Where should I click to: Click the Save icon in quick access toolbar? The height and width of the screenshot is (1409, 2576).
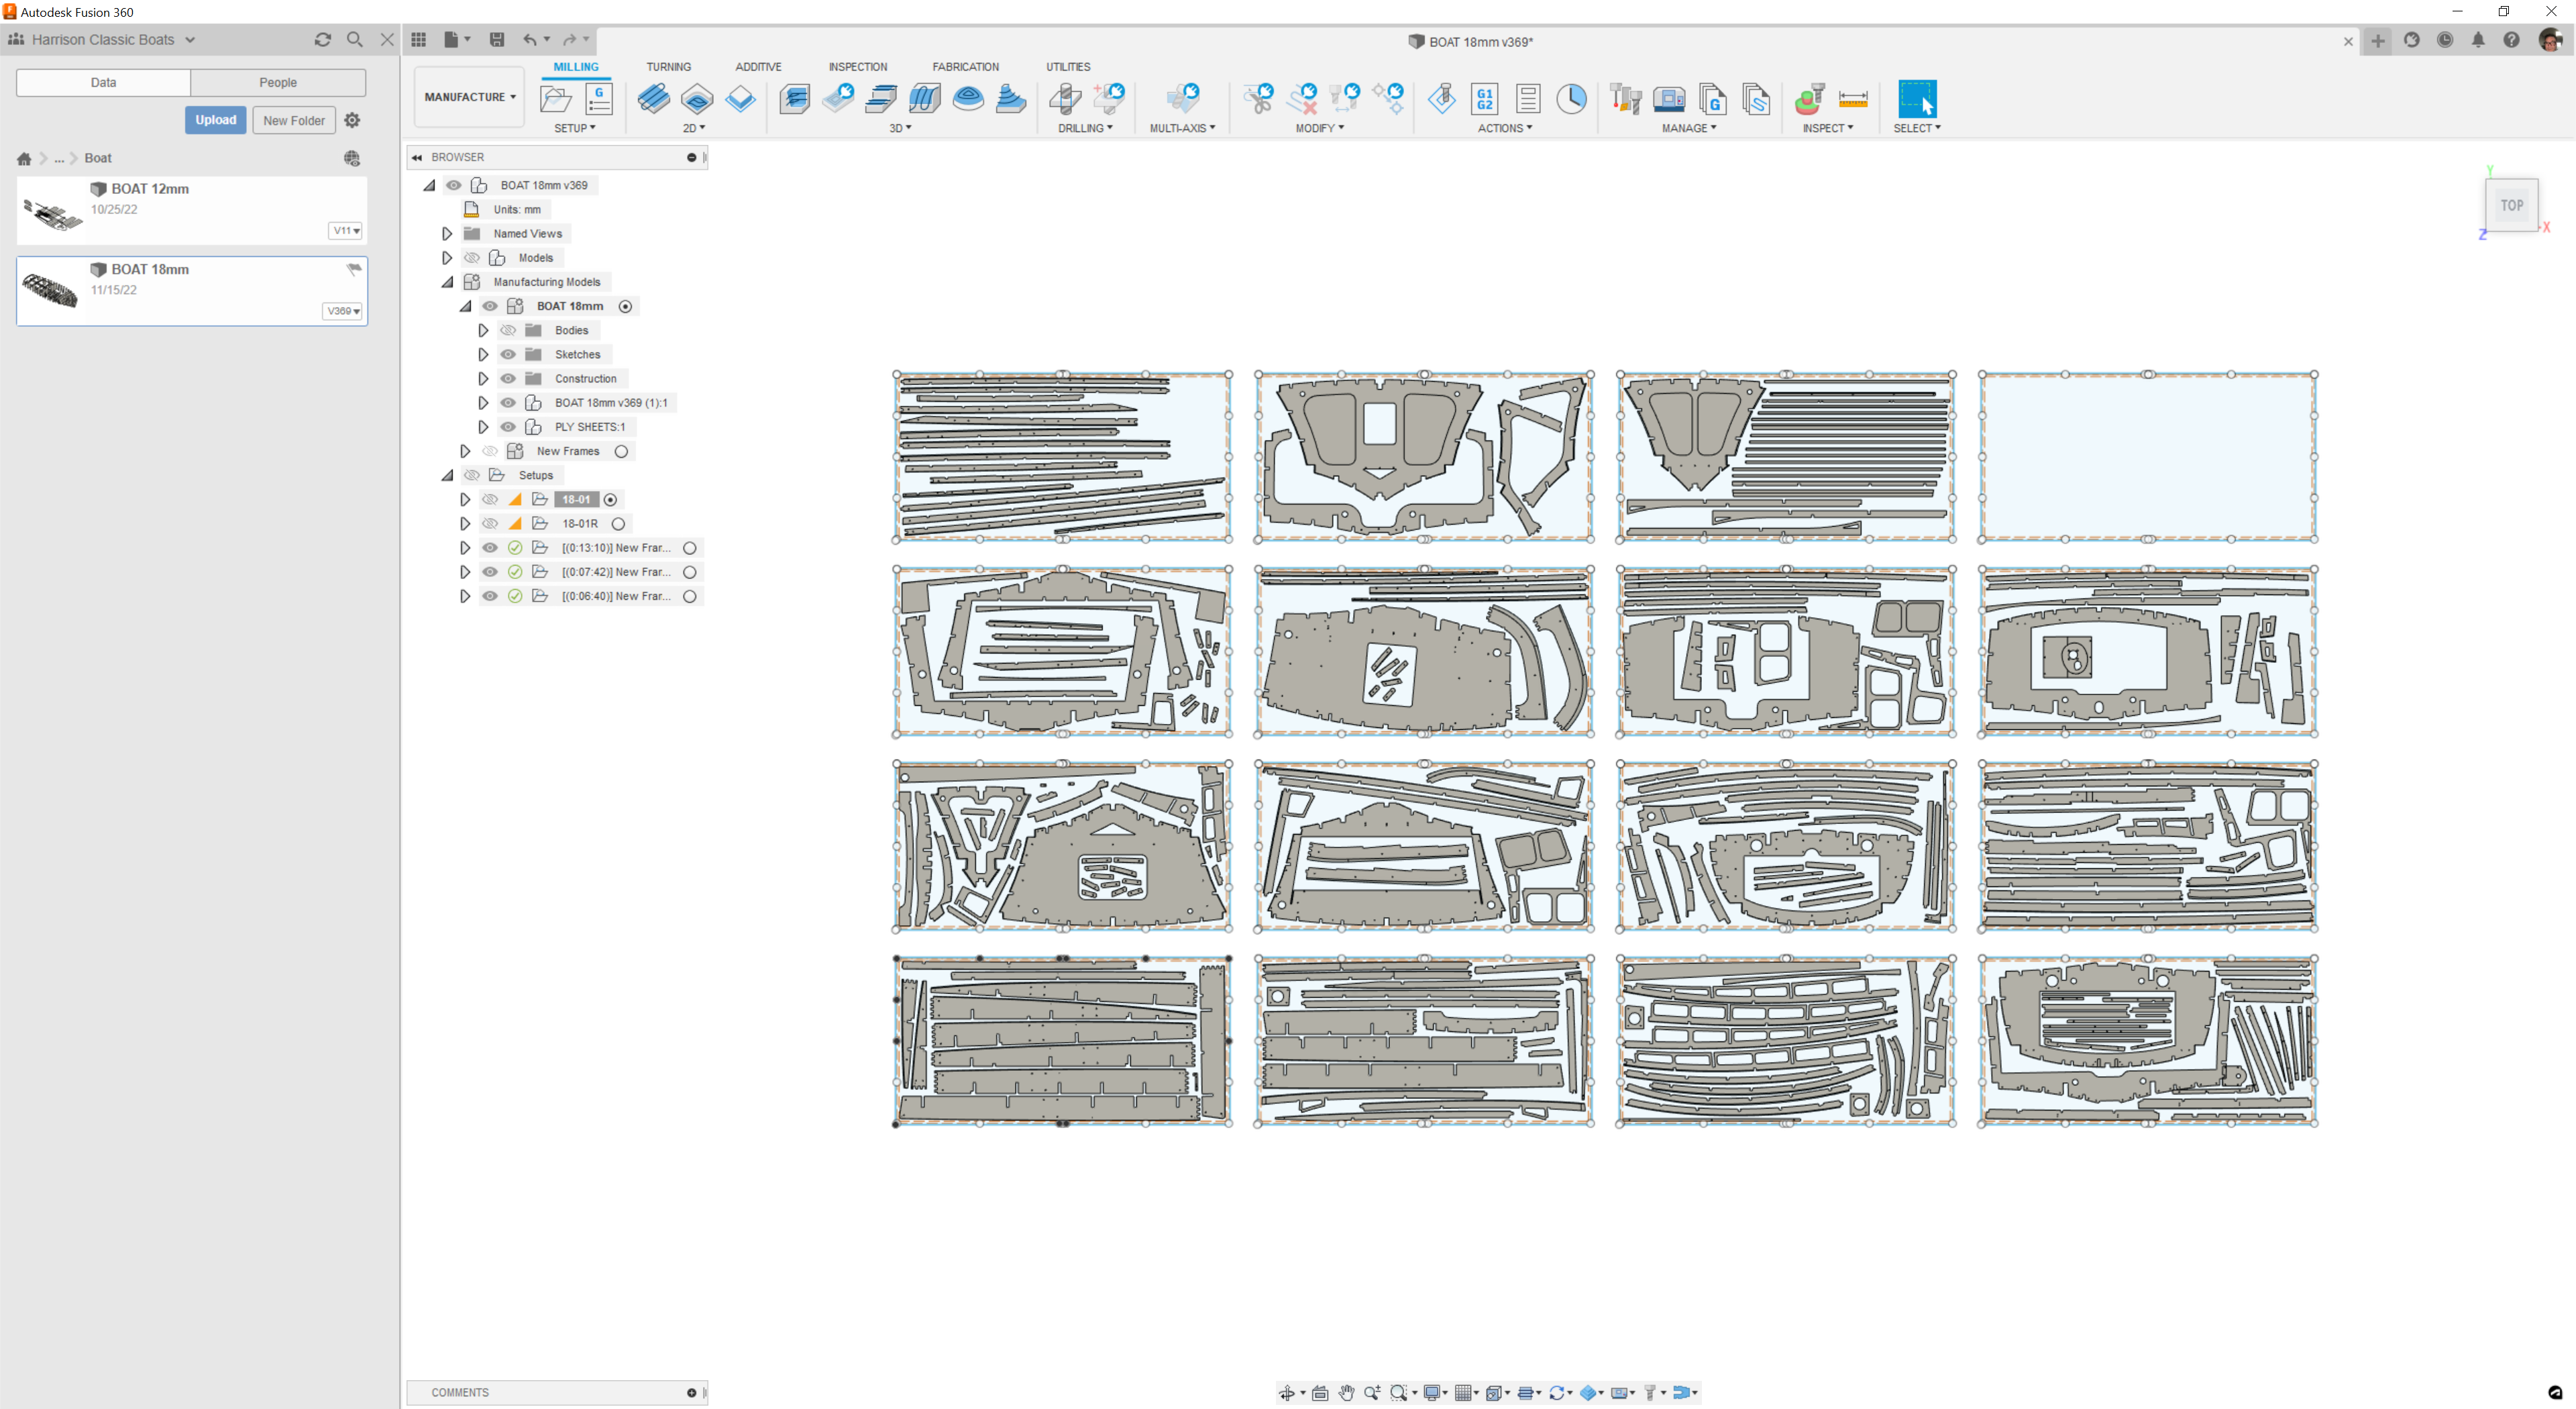pyautogui.click(x=497, y=39)
